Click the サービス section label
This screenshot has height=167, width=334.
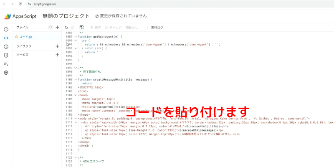pos(23,55)
